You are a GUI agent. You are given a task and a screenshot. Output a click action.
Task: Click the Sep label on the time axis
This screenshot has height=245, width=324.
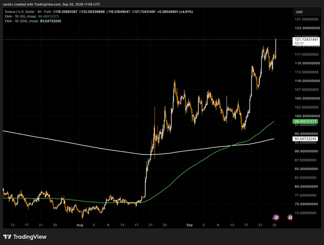tap(189, 225)
